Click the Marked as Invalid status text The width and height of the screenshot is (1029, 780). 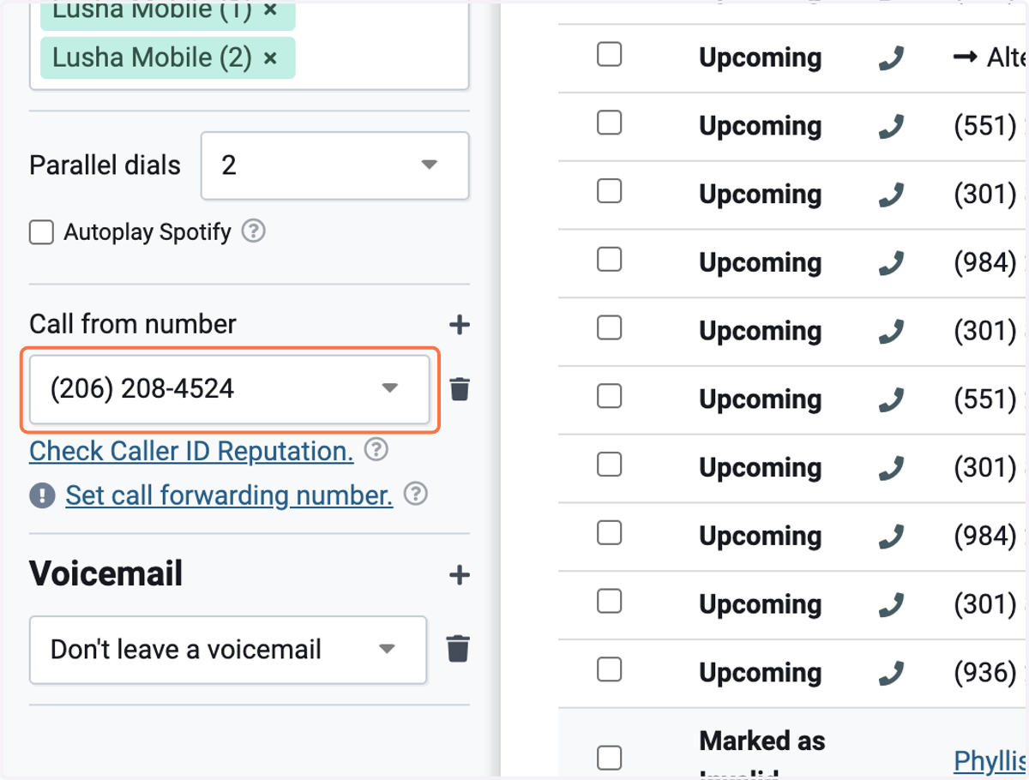coord(761,757)
